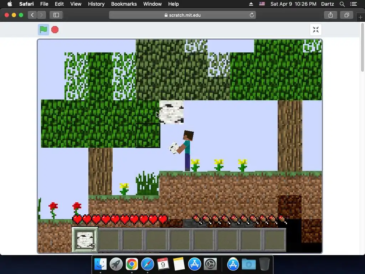
Task: Click the leftmost red rose flower
Action: pos(53,210)
